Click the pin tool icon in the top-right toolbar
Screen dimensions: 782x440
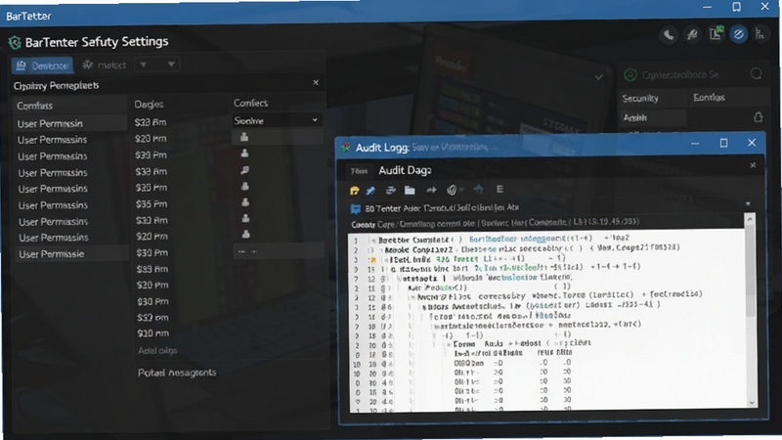coord(692,34)
